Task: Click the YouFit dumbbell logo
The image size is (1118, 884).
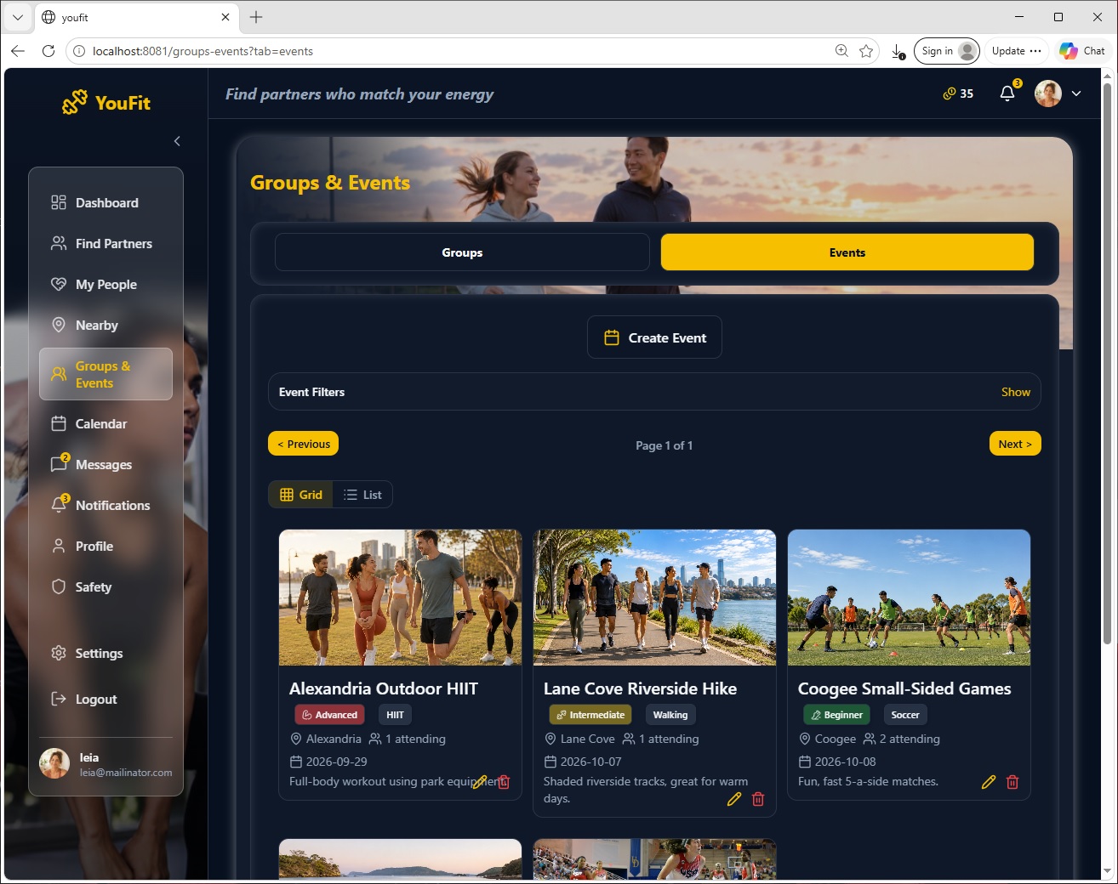Action: 75,102
